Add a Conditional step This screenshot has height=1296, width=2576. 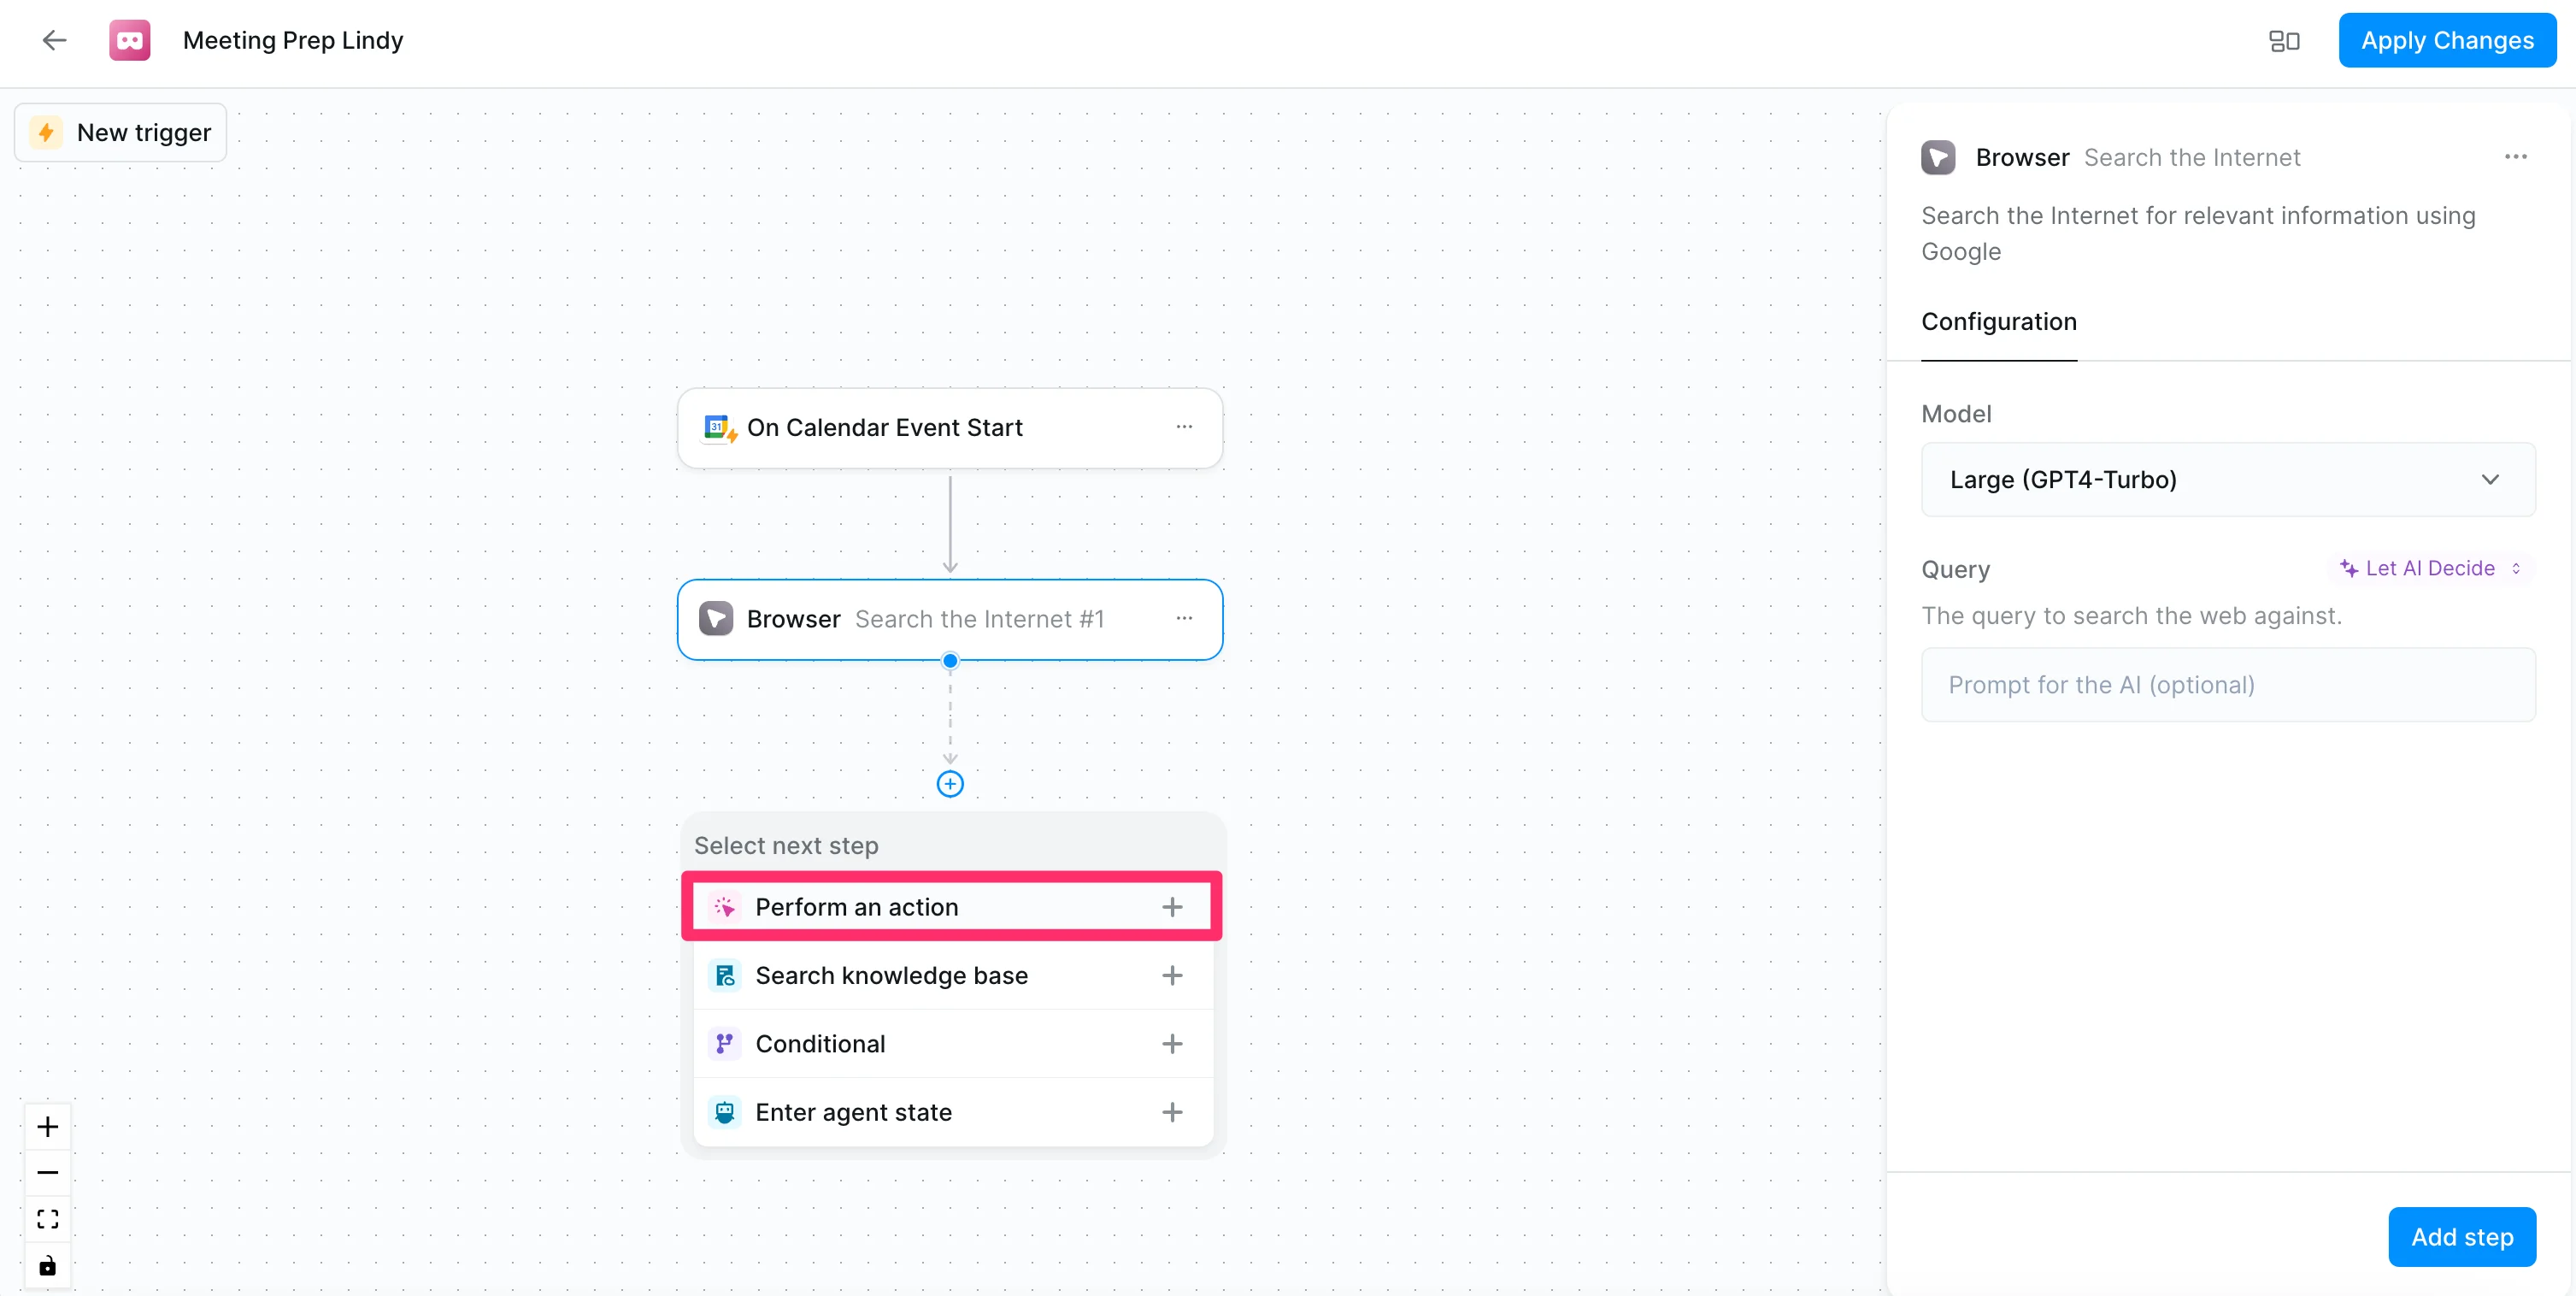tap(951, 1044)
